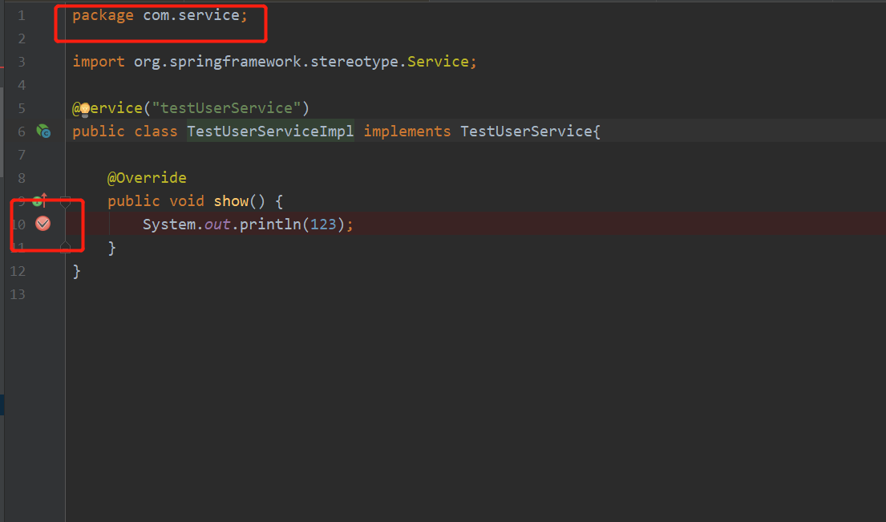Image resolution: width=886 pixels, height=522 pixels.
Task: Click the @Override annotation on line 8
Action: pyautogui.click(x=147, y=177)
